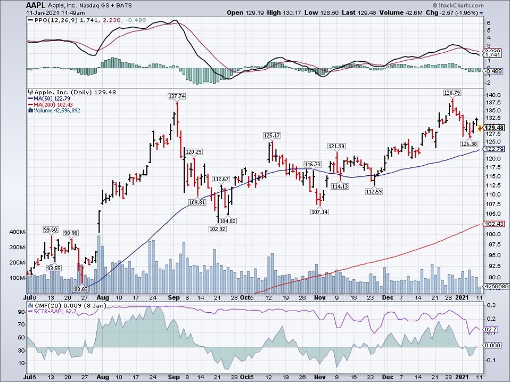Select the SCTR-AAPL 62.7 legend label

point(55,311)
